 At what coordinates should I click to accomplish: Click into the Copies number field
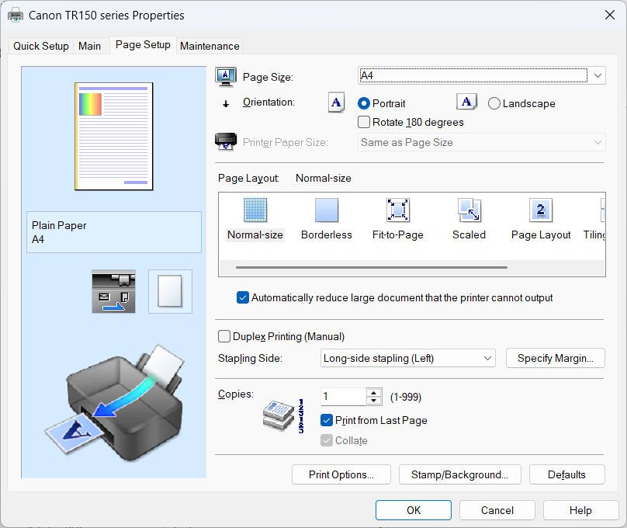click(x=344, y=397)
